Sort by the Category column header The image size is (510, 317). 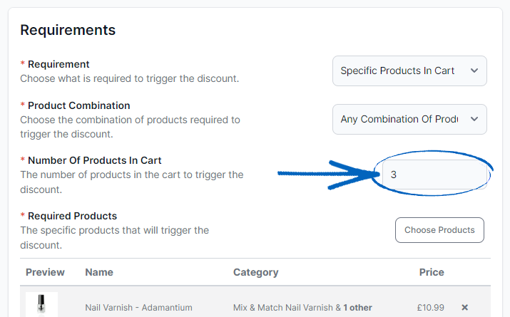point(255,272)
